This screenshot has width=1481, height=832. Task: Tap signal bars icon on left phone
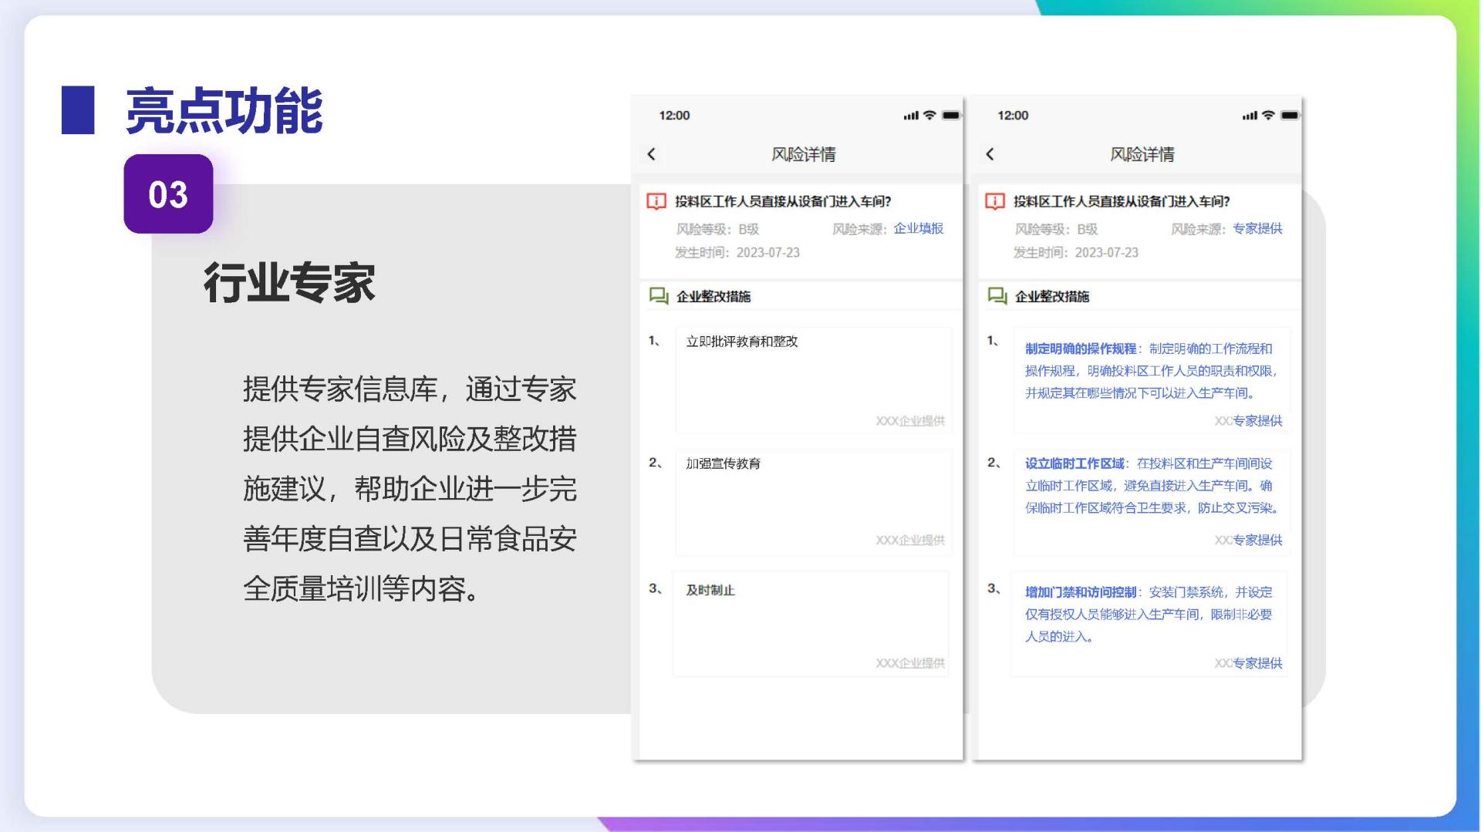point(911,116)
